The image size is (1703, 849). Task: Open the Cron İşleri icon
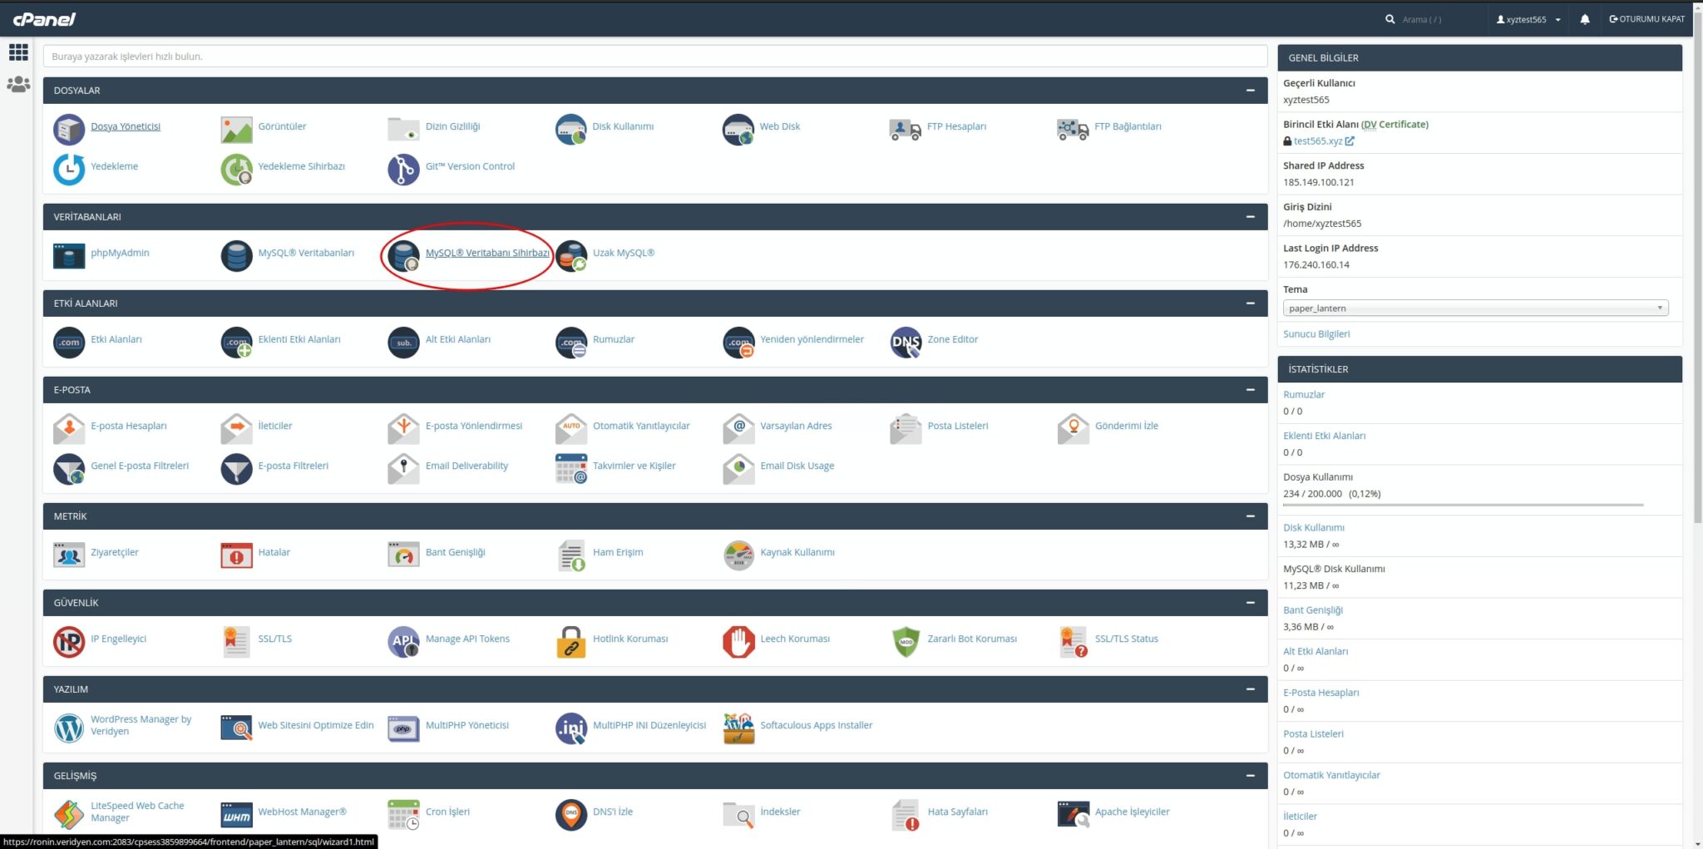click(403, 815)
